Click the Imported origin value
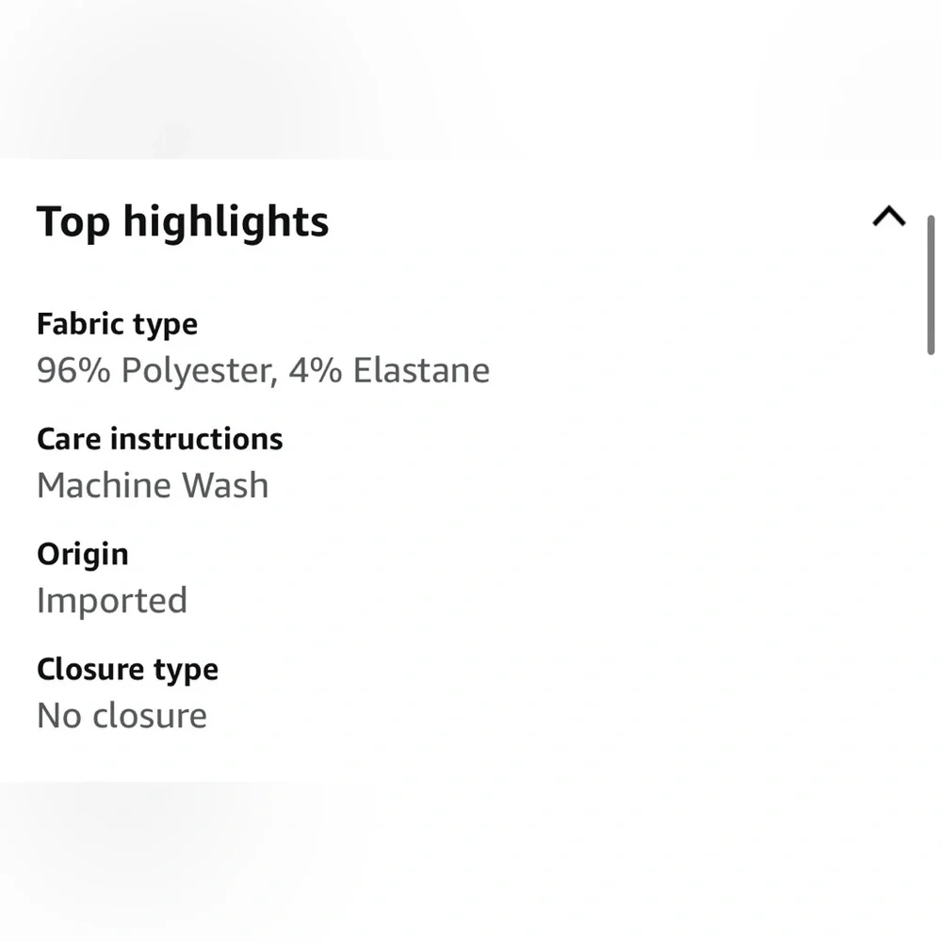The width and height of the screenshot is (942, 942). pos(111,600)
